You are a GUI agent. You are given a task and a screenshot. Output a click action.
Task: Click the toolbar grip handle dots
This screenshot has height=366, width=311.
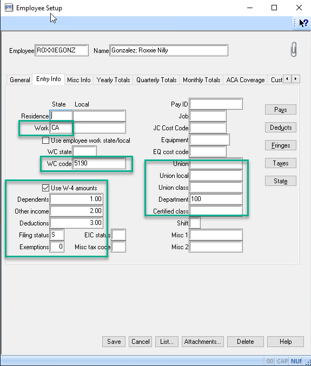click(295, 23)
